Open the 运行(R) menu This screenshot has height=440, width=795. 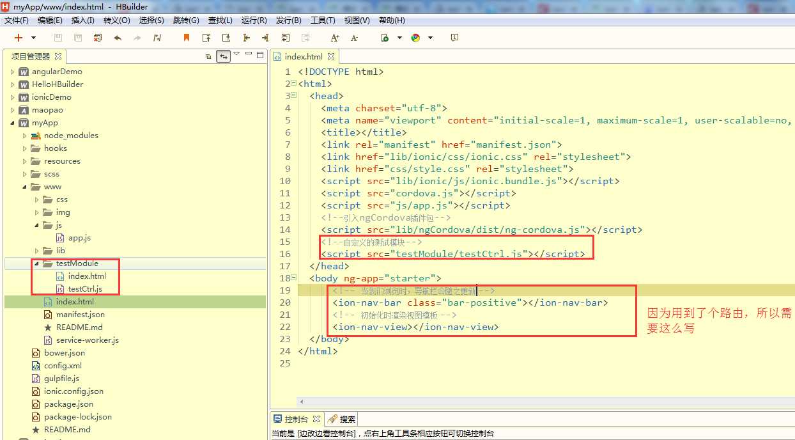coord(254,20)
